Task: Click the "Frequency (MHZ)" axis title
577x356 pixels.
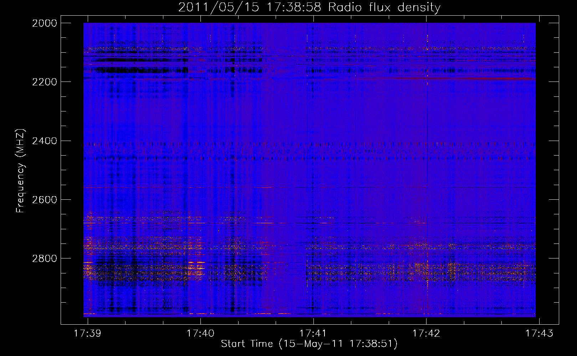Action: [x=21, y=171]
